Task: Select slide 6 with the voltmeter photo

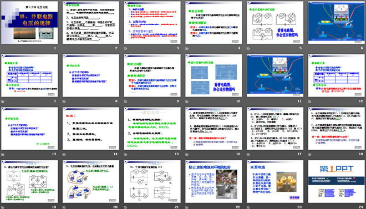Action: point(337,22)
